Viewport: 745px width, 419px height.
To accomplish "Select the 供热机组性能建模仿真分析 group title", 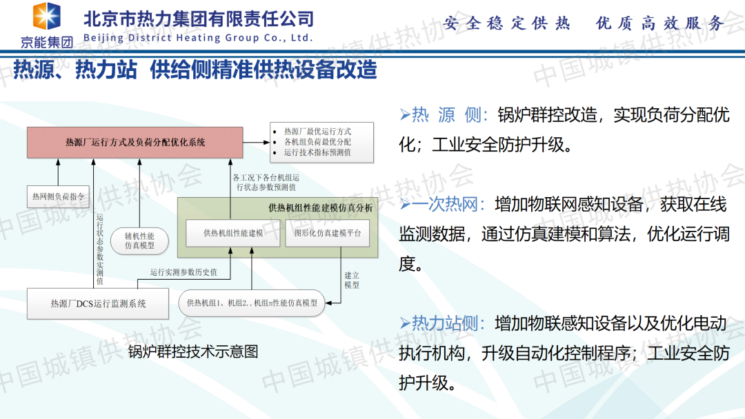I will pos(320,207).
